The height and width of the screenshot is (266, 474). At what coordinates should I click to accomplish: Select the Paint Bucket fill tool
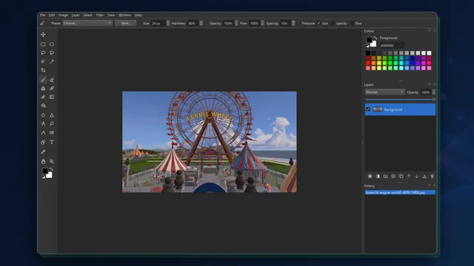43,106
